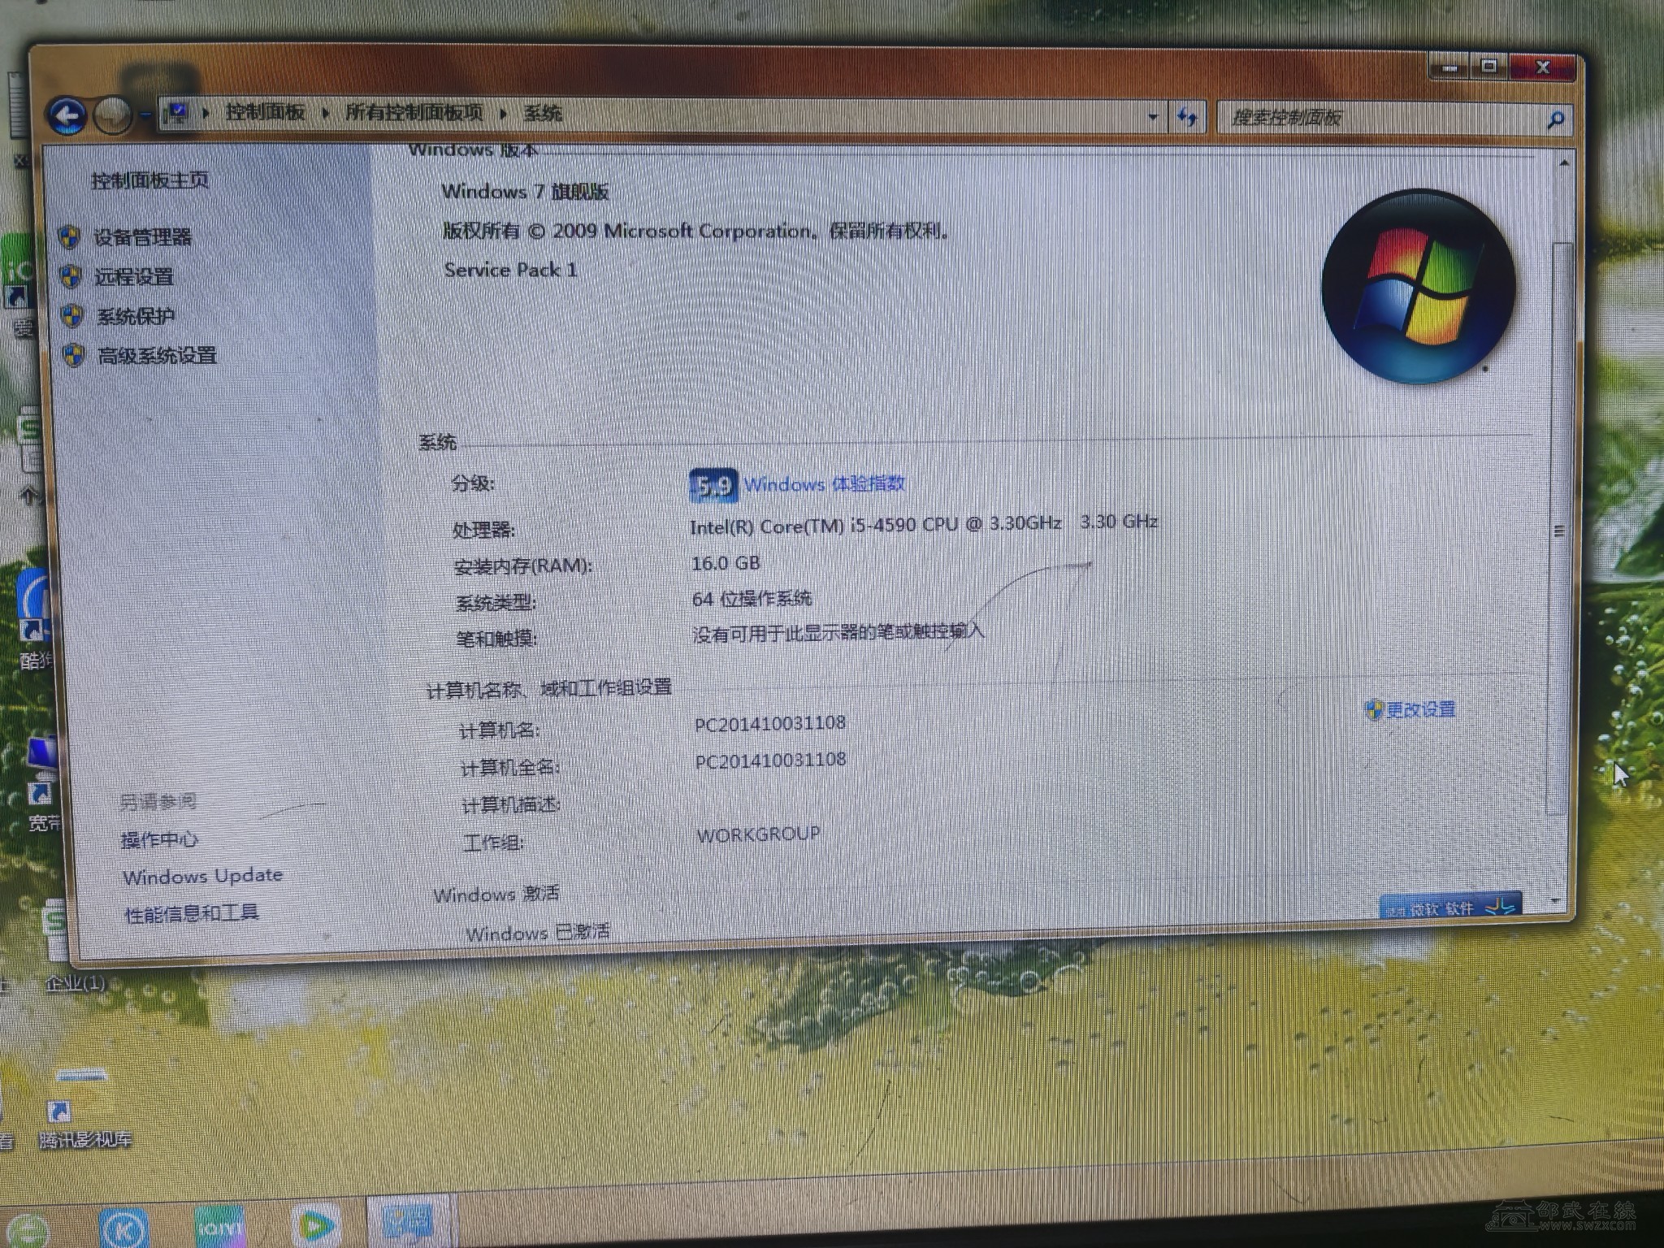This screenshot has width=1664, height=1248.
Task: Select 控制面板 in the address breadcrumb
Action: tap(265, 112)
